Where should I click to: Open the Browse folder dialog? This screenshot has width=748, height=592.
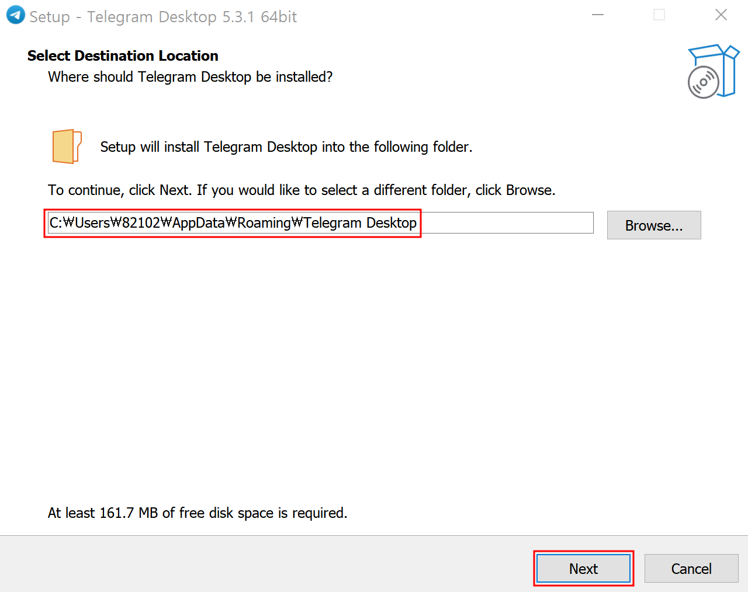tap(654, 225)
